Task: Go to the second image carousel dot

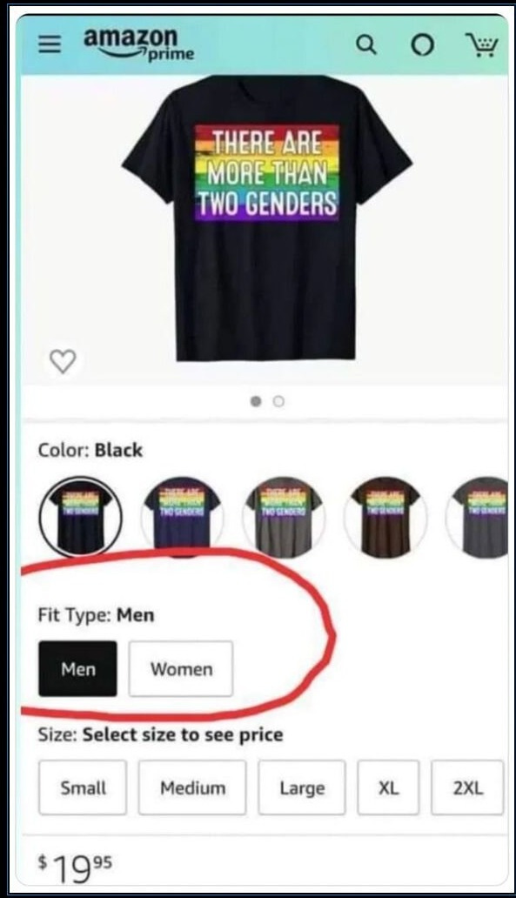Action: click(x=278, y=401)
